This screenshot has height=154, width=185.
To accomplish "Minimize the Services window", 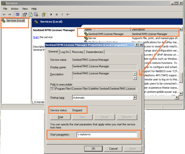I will (172, 3).
